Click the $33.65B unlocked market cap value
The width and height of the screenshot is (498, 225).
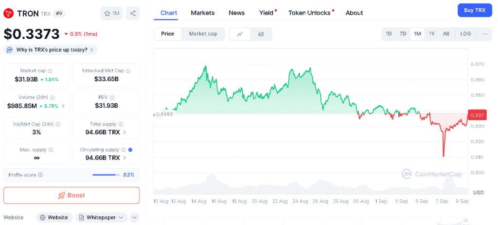coord(107,79)
